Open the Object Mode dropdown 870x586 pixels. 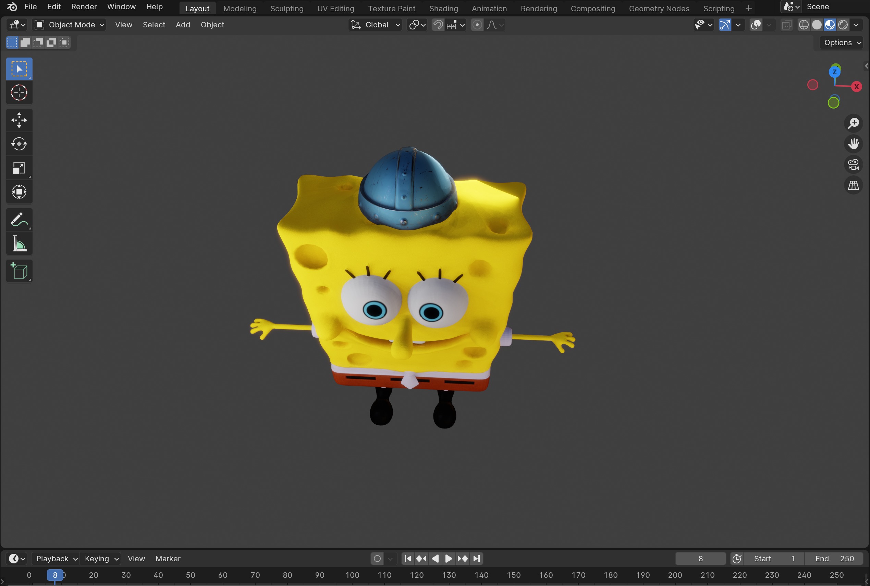[x=69, y=25]
